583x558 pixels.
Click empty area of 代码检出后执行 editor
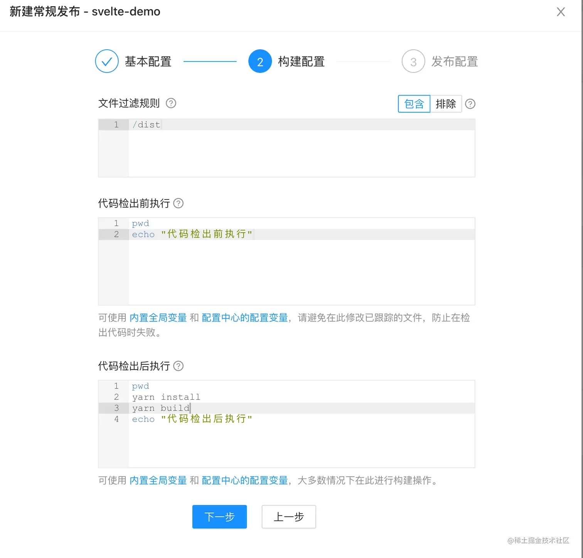[302, 446]
